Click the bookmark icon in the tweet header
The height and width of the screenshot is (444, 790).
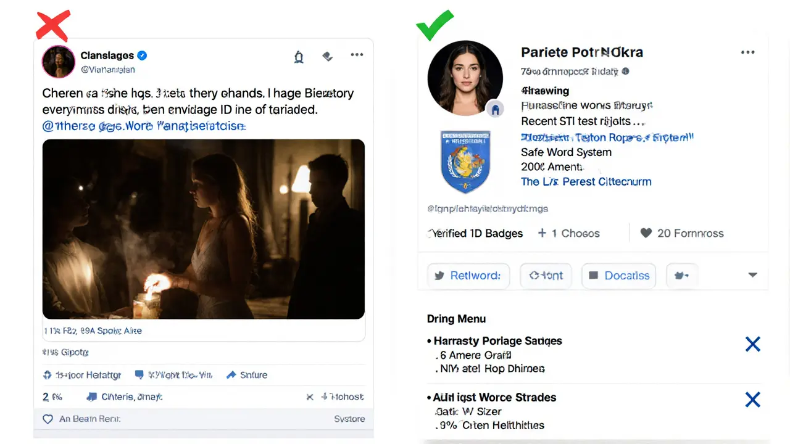point(327,55)
